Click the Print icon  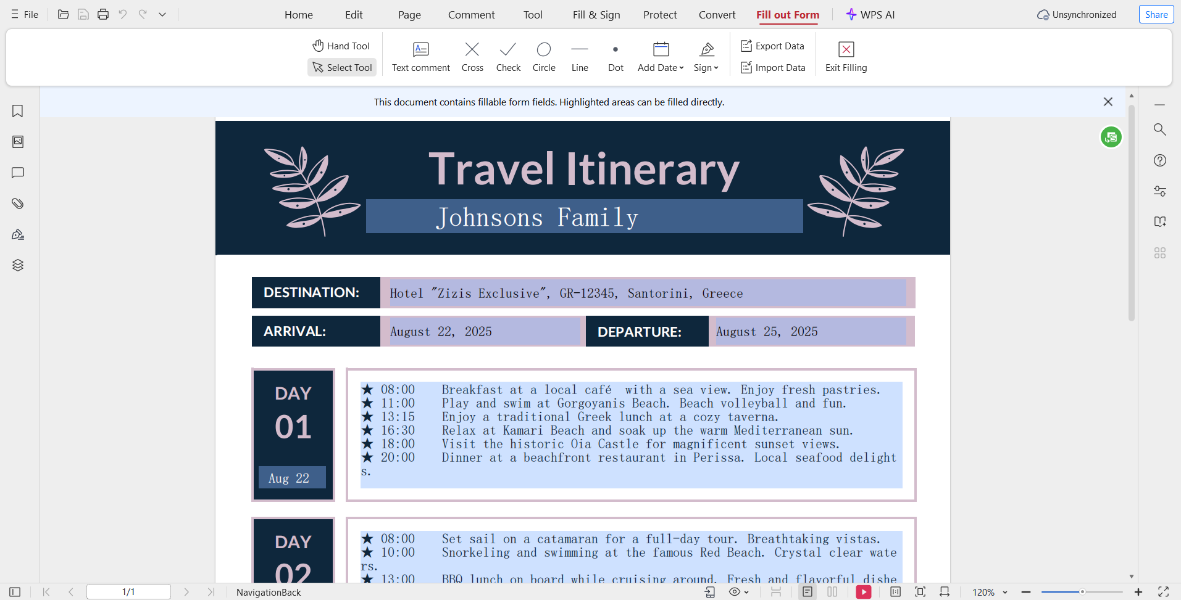coord(103,14)
